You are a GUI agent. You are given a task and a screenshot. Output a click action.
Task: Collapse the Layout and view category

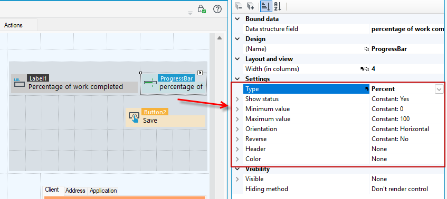[237, 59]
